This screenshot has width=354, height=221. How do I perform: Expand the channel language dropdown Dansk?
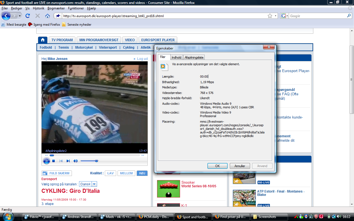point(94,184)
